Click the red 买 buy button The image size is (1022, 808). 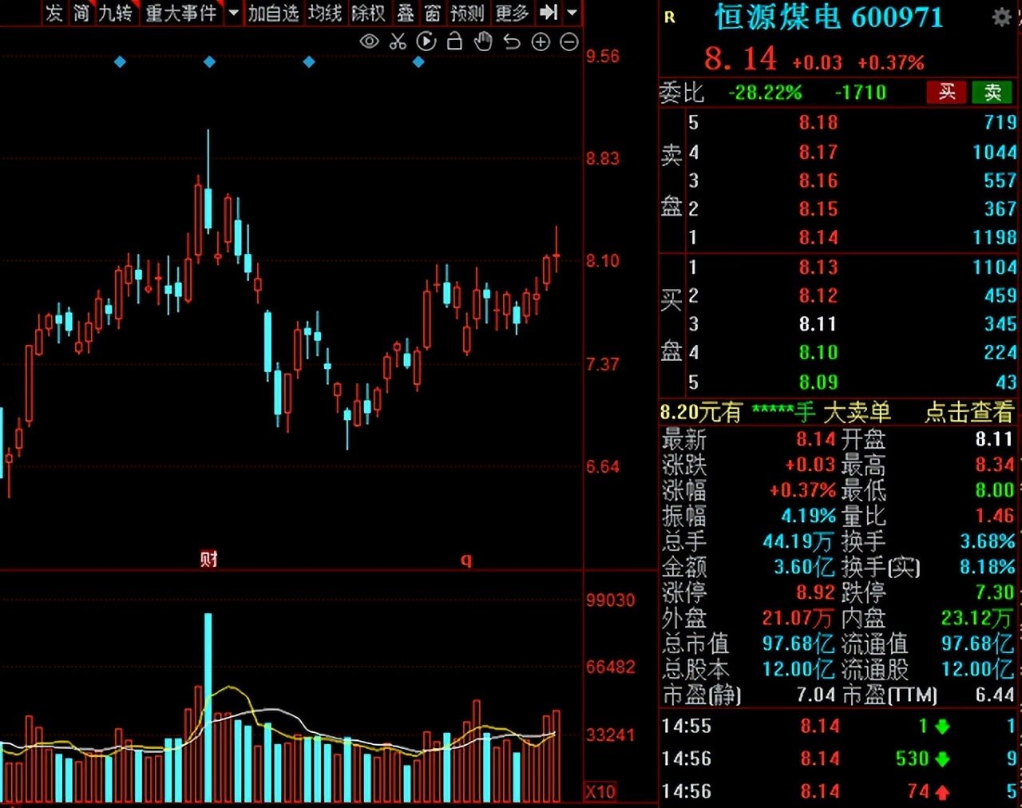947,92
